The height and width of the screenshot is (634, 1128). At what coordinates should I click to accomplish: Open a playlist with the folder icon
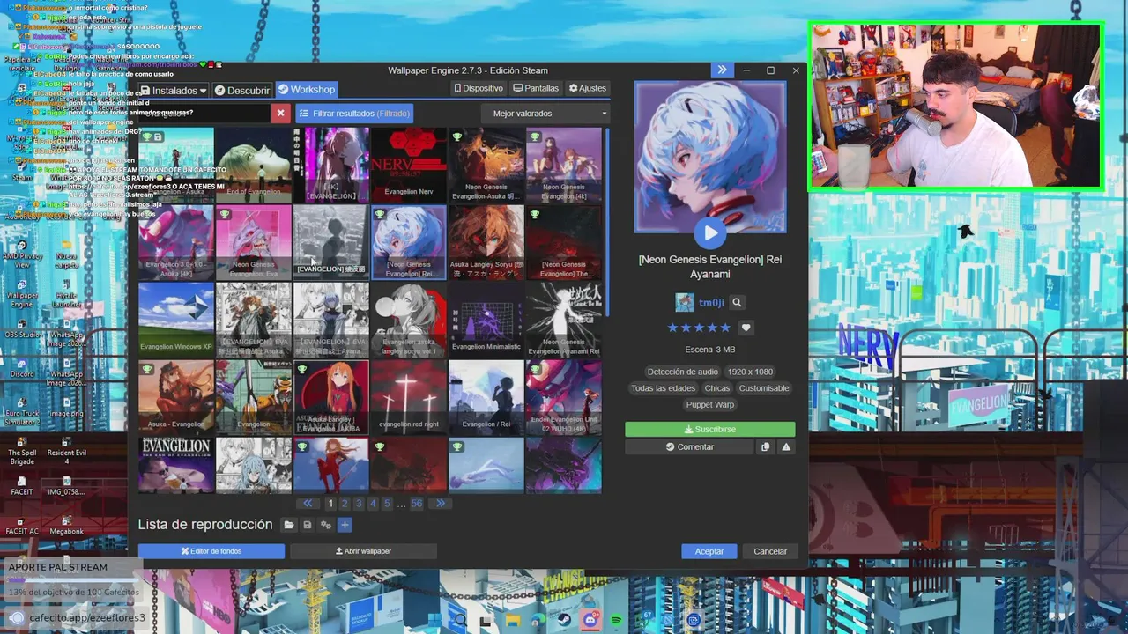(x=288, y=525)
